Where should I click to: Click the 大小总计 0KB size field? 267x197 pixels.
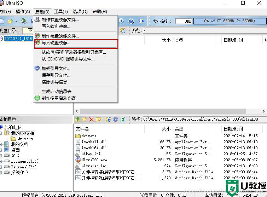[184, 21]
